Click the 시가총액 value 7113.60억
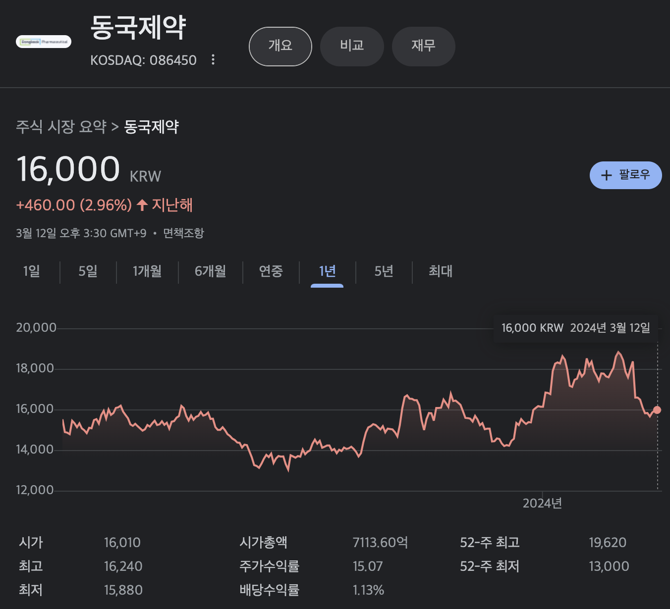The width and height of the screenshot is (670, 609). [381, 543]
